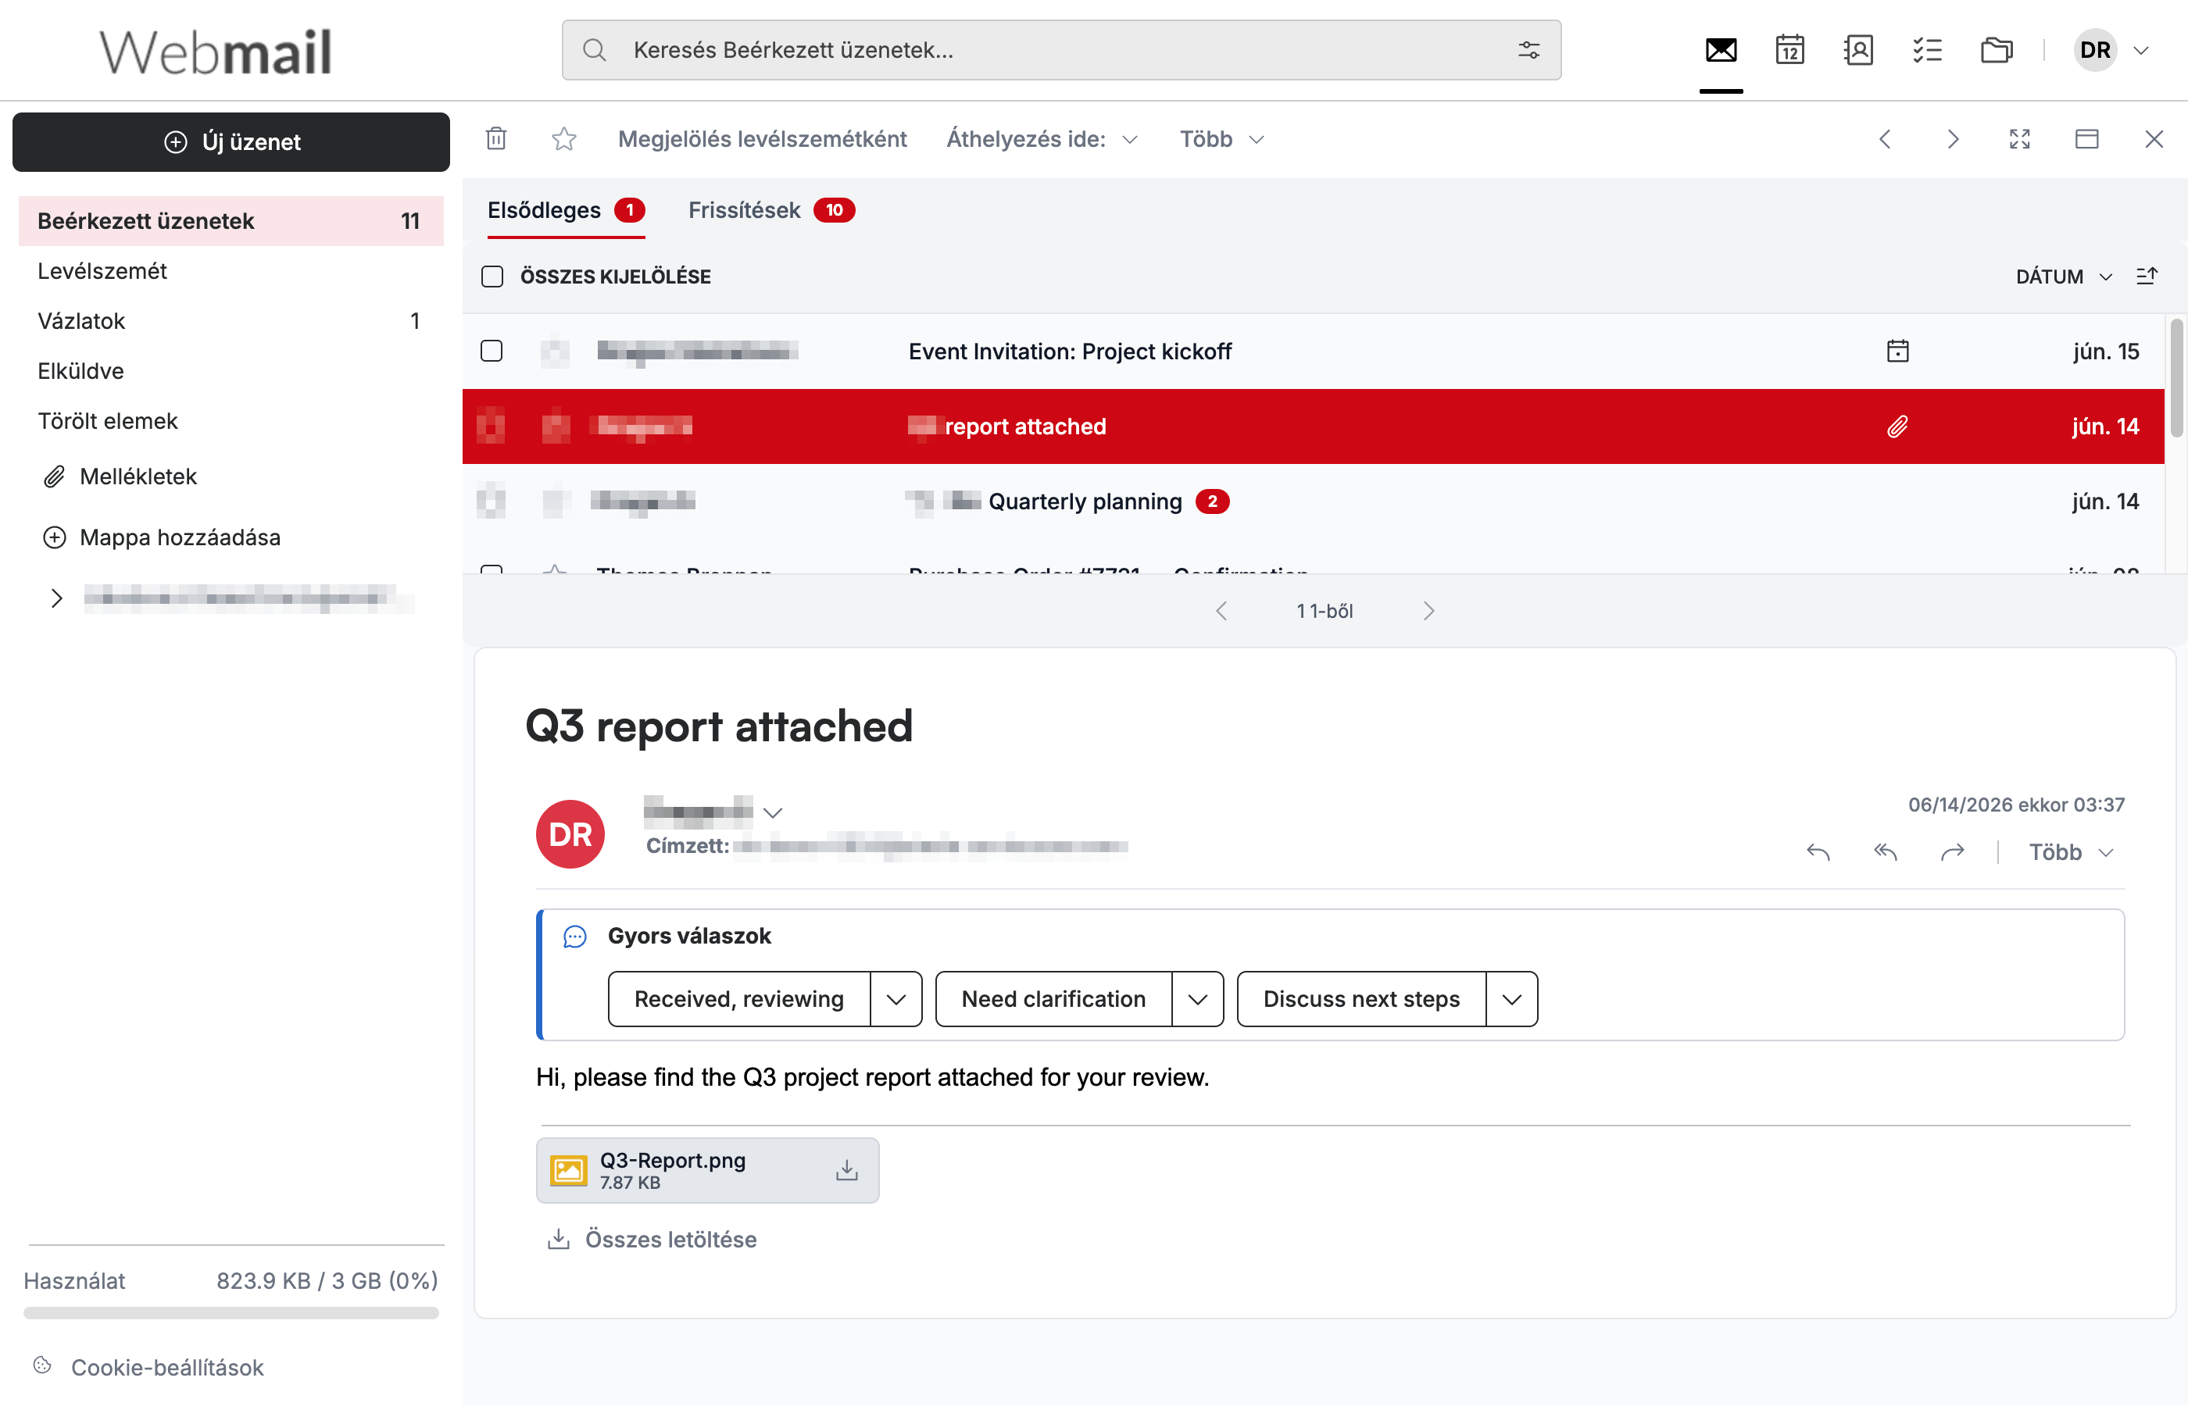Click Need clarification quick reply
This screenshot has width=2188, height=1406.
pyautogui.click(x=1053, y=999)
